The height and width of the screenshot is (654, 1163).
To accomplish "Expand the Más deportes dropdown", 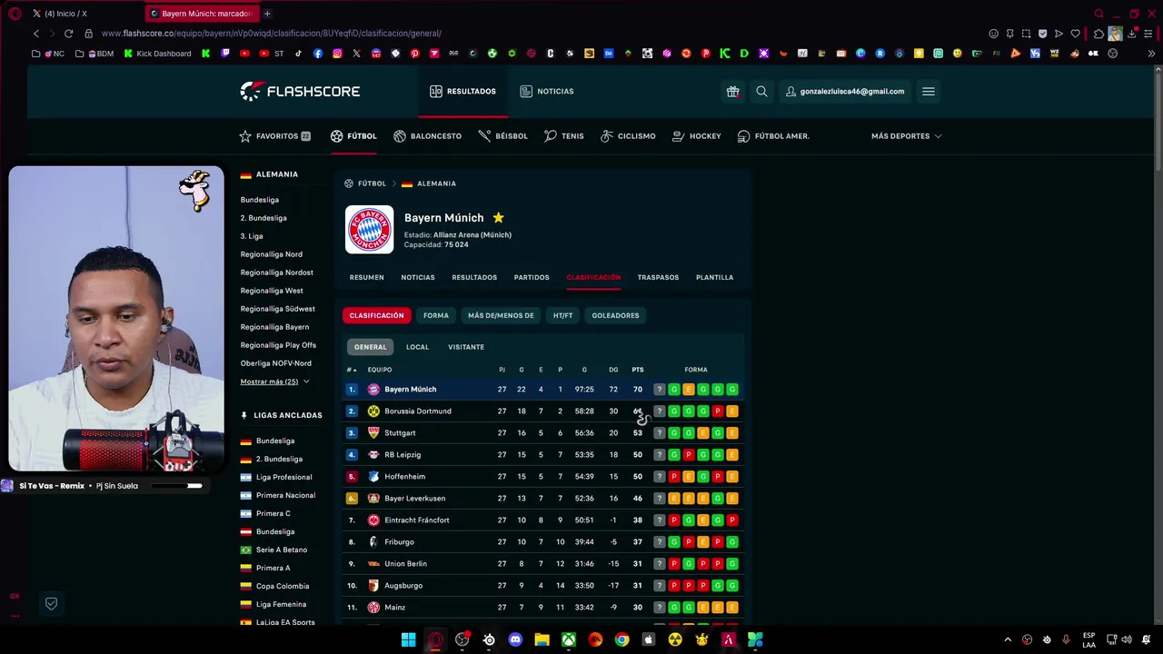I will [x=906, y=136].
